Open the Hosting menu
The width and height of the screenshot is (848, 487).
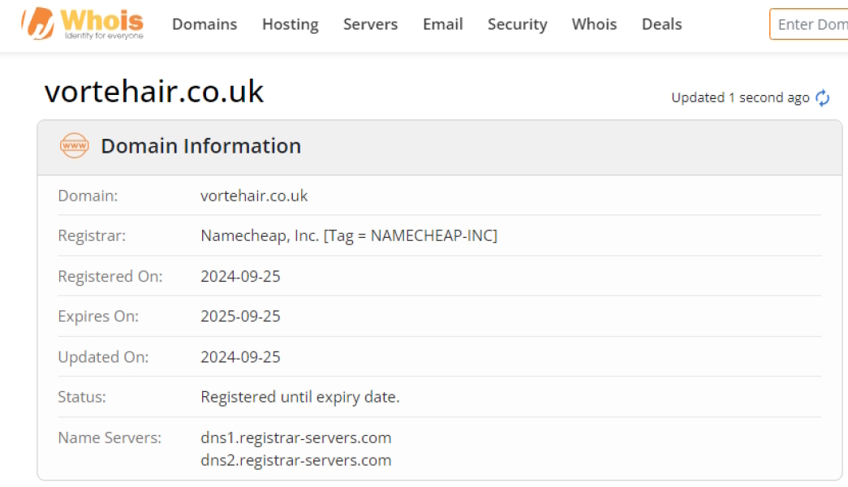[x=290, y=24]
